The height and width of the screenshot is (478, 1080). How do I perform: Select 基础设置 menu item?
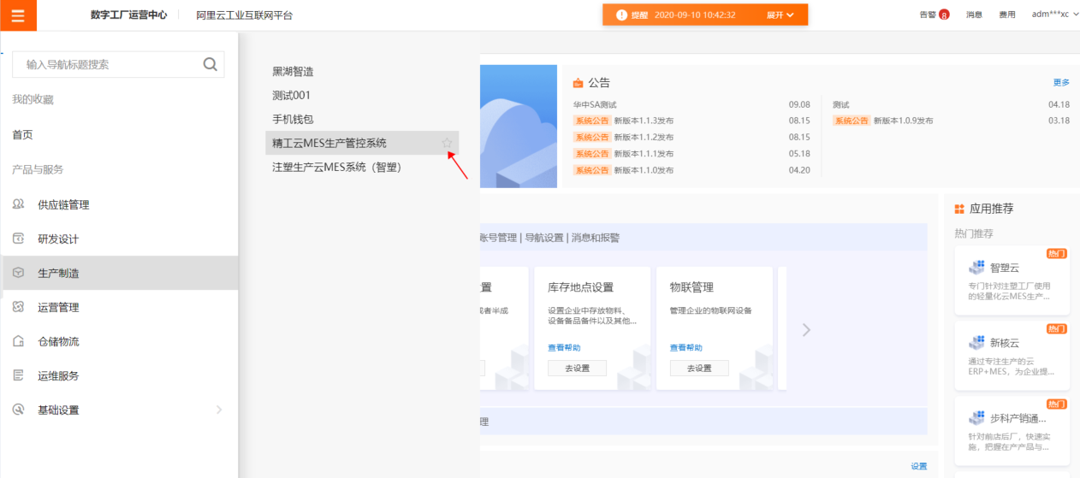tap(119, 410)
